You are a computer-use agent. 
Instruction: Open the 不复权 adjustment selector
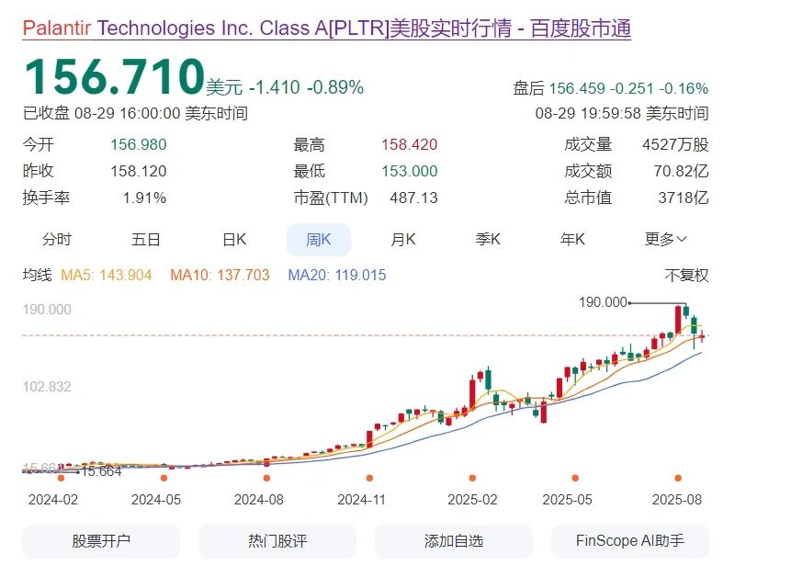(686, 276)
